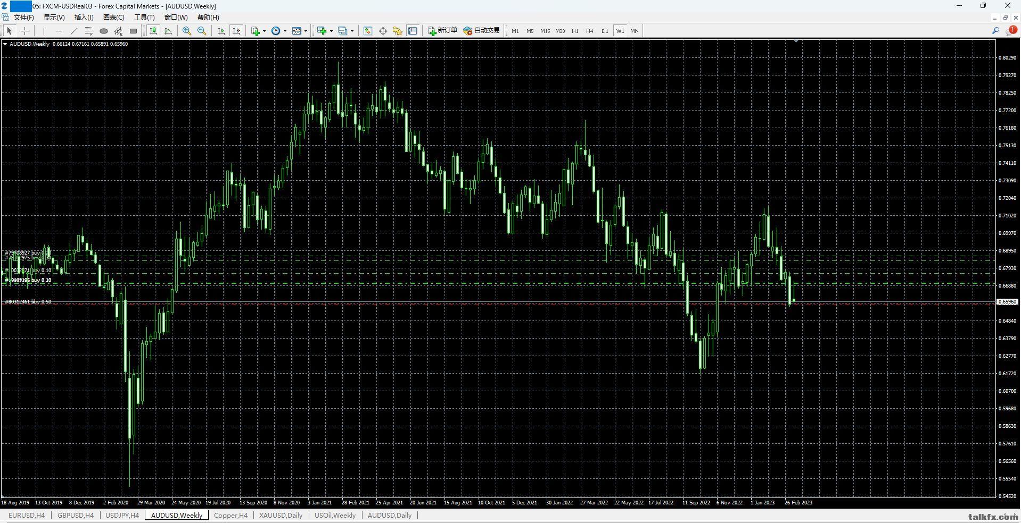
Task: Expand the profiles dropdown arrow
Action: point(352,31)
